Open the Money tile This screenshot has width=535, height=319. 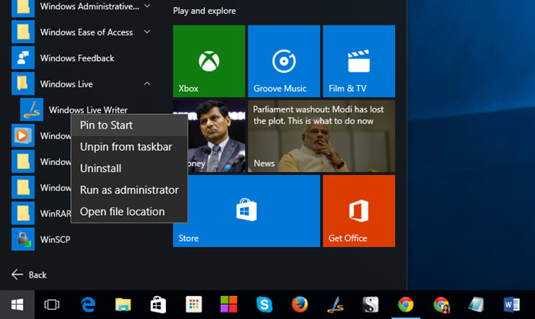pyautogui.click(x=216, y=136)
